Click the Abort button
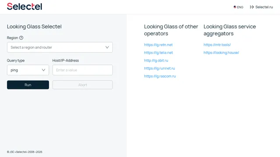280x157 pixels. (x=83, y=85)
